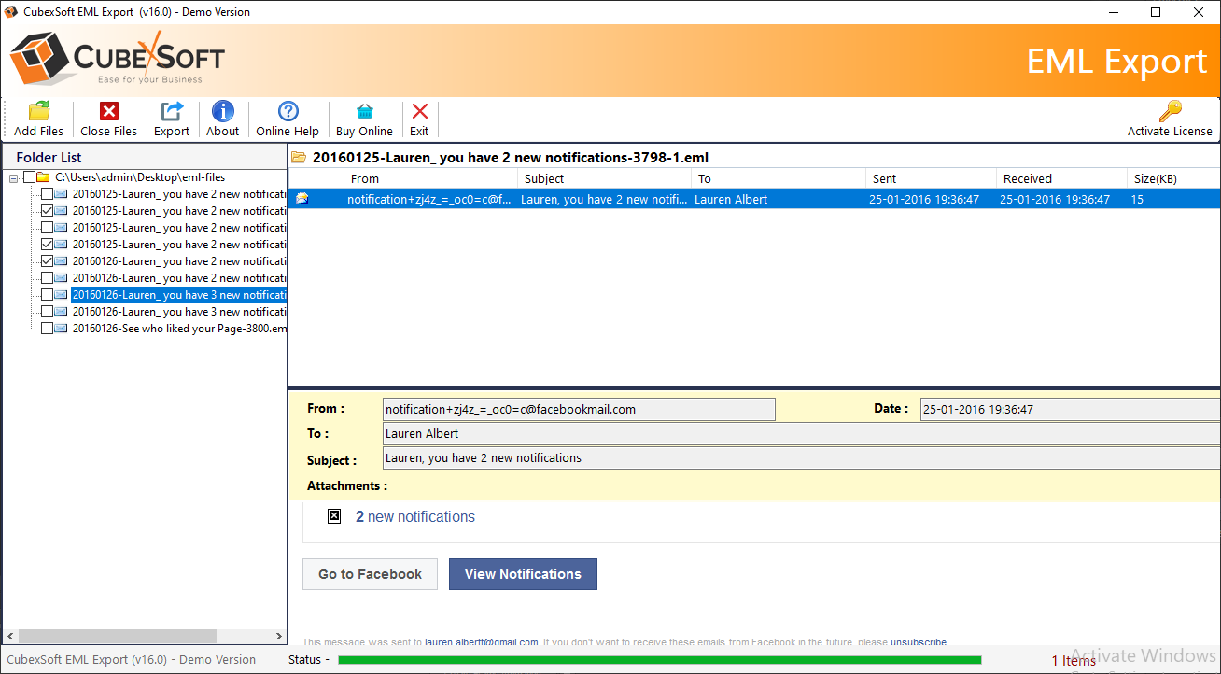Start the Export function
This screenshot has height=674, width=1221.
pyautogui.click(x=171, y=119)
